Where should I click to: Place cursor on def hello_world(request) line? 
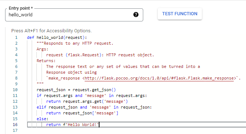pos(57,37)
